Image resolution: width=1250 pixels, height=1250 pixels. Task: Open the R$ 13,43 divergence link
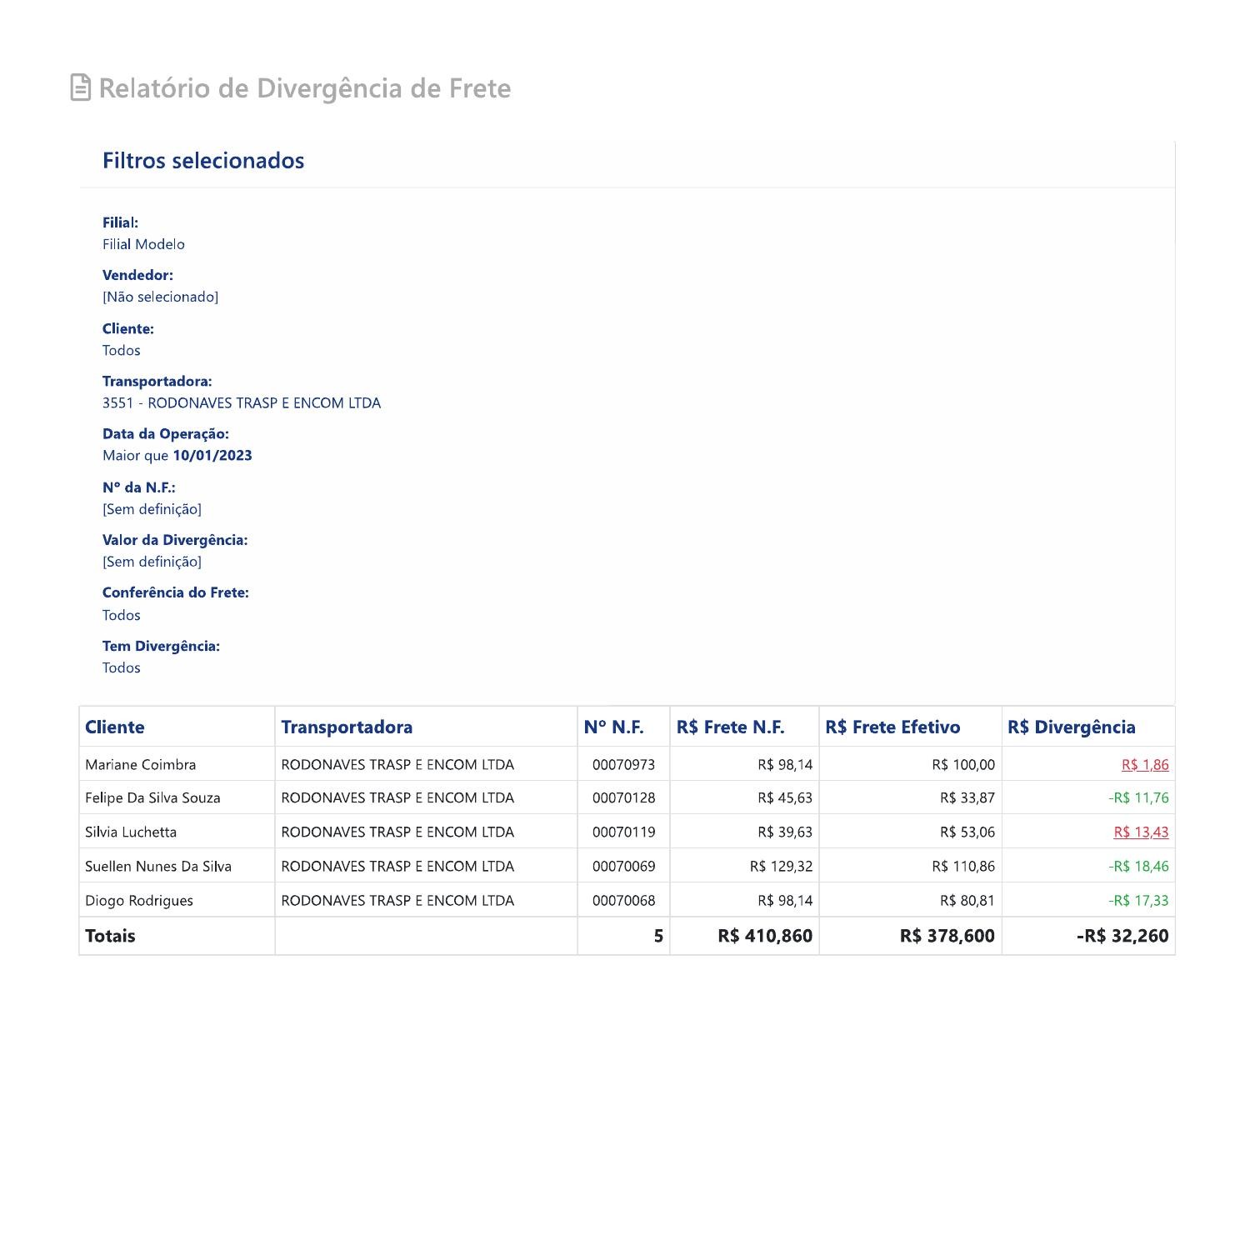tap(1141, 832)
